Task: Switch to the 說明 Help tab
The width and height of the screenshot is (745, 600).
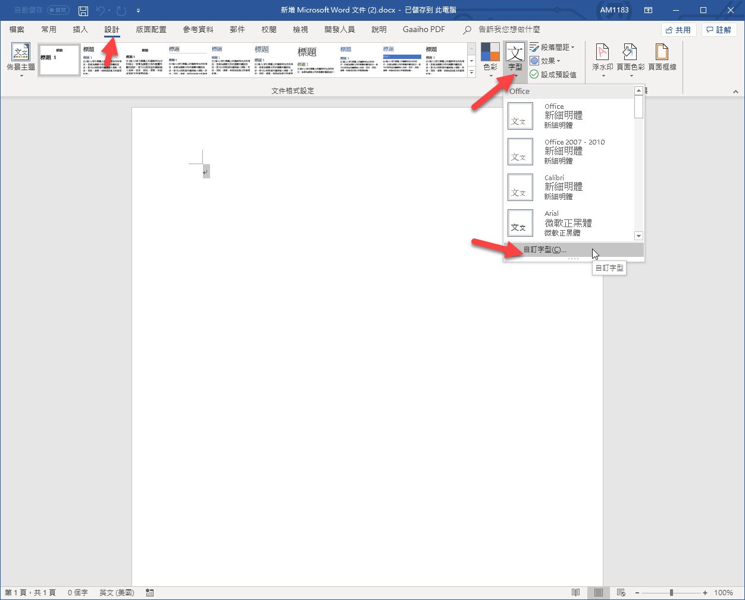Action: (379, 29)
